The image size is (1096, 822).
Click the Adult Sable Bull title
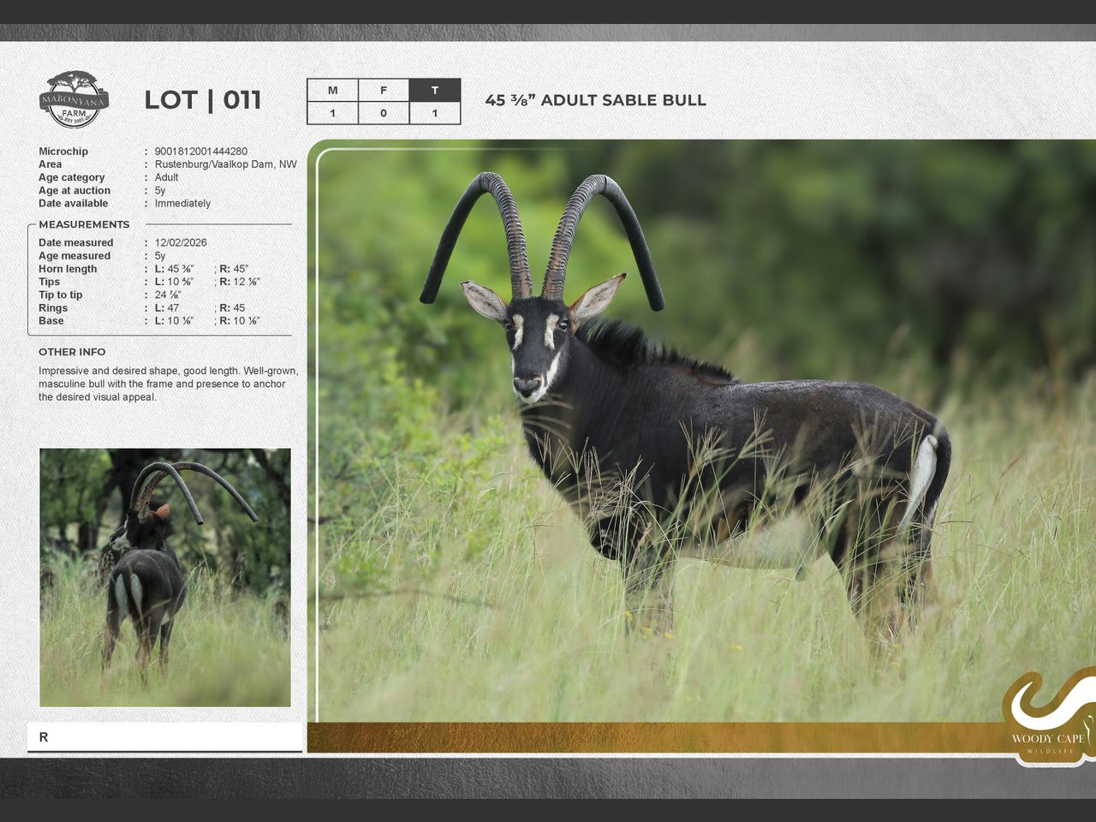coord(596,100)
